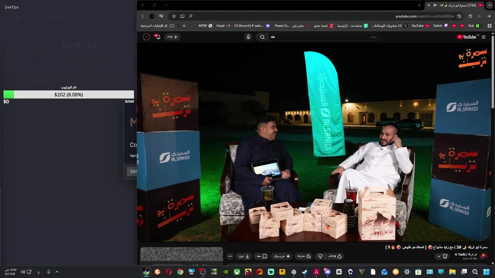
Task: Open the Discord bookmark
Action: point(252,26)
